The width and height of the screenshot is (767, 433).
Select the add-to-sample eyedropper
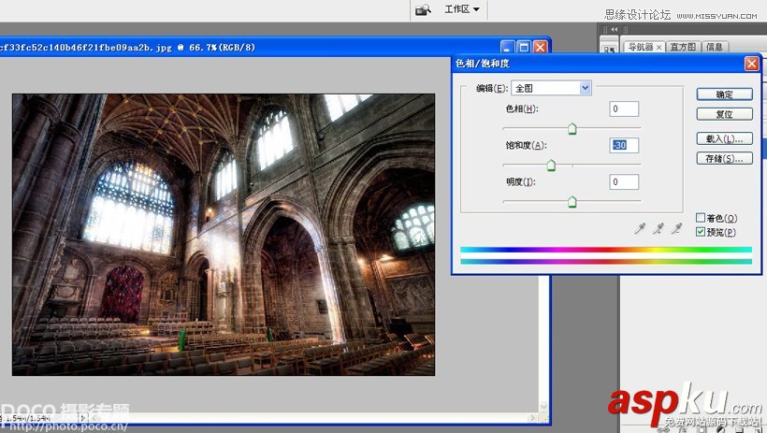pyautogui.click(x=658, y=228)
